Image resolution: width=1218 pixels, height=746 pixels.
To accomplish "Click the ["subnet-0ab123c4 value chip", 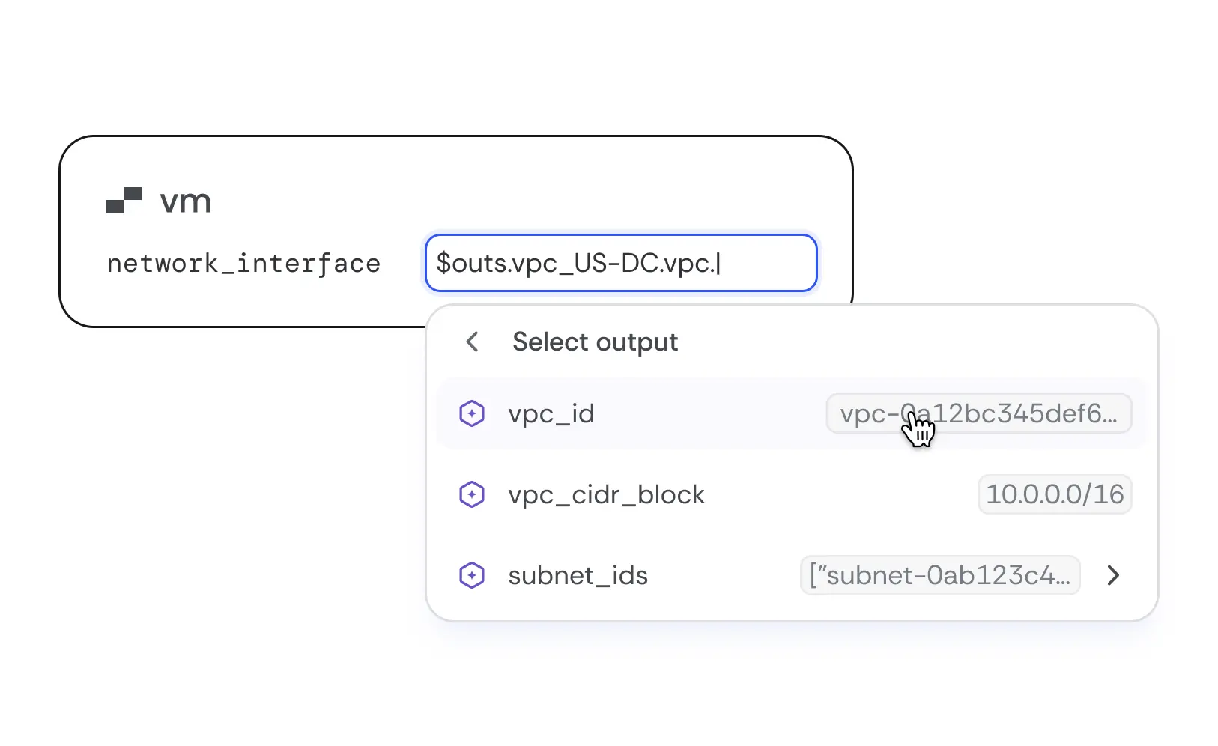I will pos(939,575).
